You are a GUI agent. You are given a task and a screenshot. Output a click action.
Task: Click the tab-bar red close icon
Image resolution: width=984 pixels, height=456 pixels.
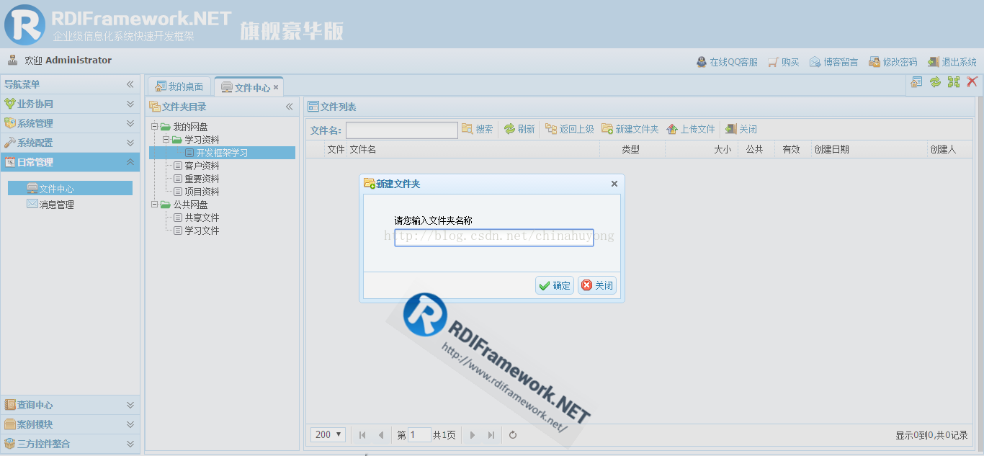point(972,82)
